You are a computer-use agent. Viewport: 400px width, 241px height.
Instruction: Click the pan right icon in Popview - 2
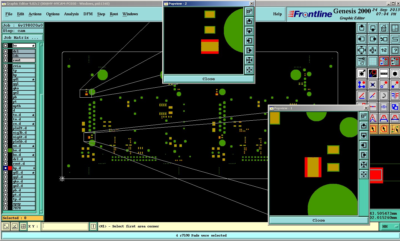click(x=249, y=50)
